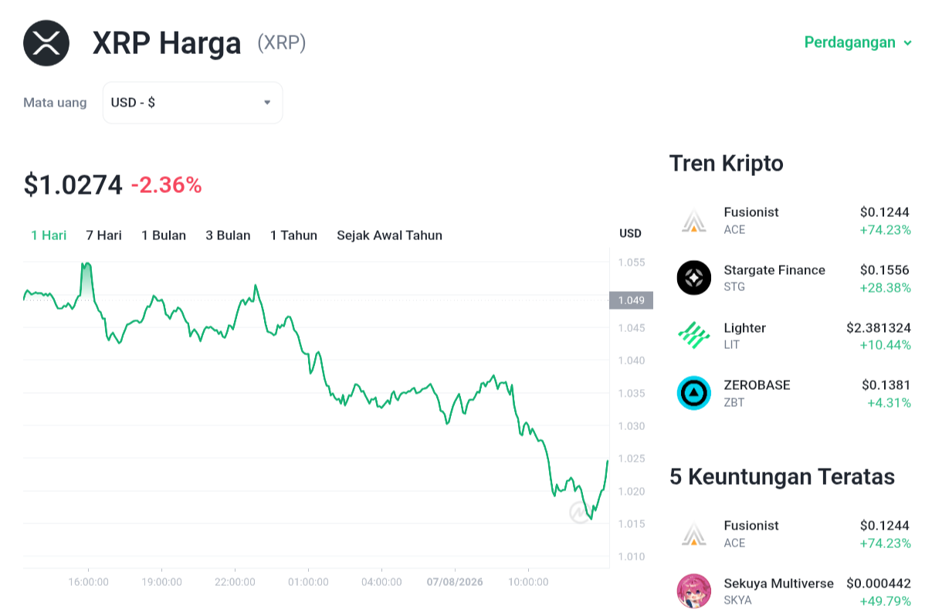Select 1 Tahun time range
Viewport: 942px width, 616px height.
tap(293, 235)
